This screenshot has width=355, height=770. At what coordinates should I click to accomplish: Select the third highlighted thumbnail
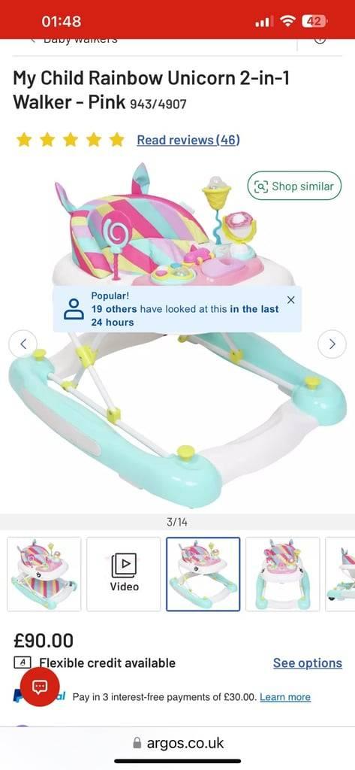(203, 574)
